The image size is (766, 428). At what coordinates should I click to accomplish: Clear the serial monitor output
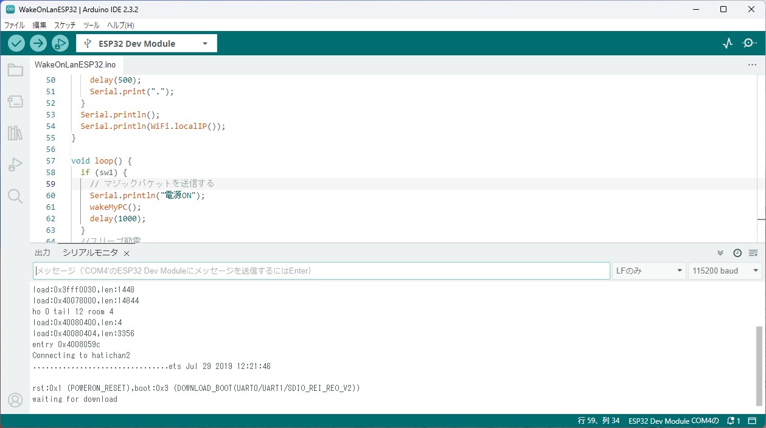point(753,253)
